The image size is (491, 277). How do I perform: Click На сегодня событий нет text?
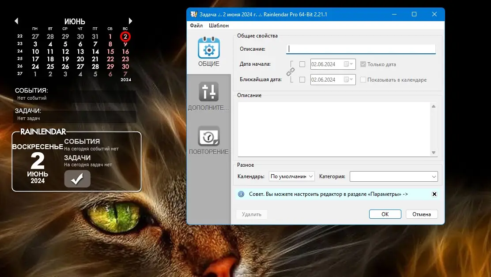(x=91, y=149)
